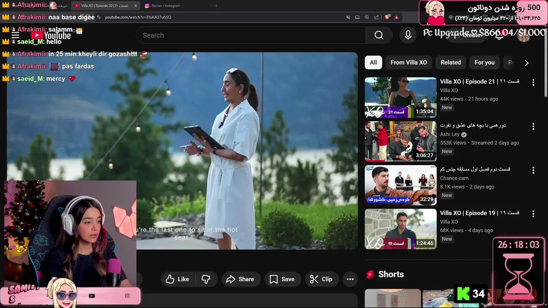Open a new browser tab
This screenshot has height=308, width=548.
(x=216, y=6)
